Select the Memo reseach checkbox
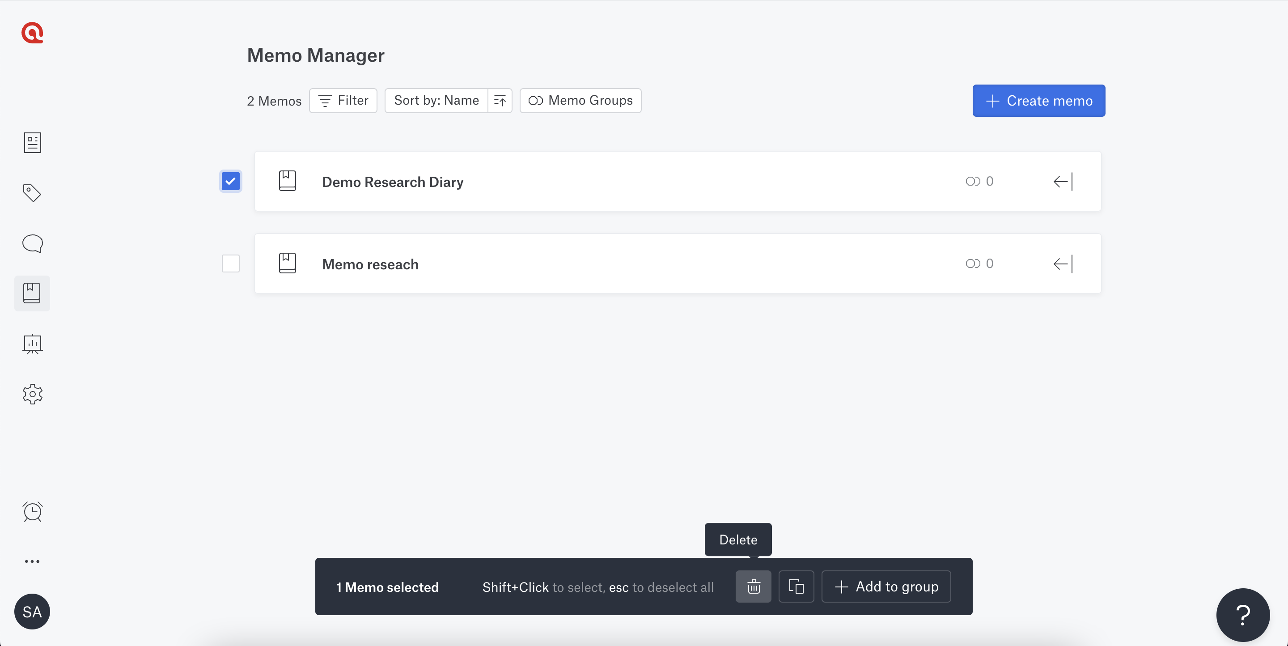 click(230, 263)
